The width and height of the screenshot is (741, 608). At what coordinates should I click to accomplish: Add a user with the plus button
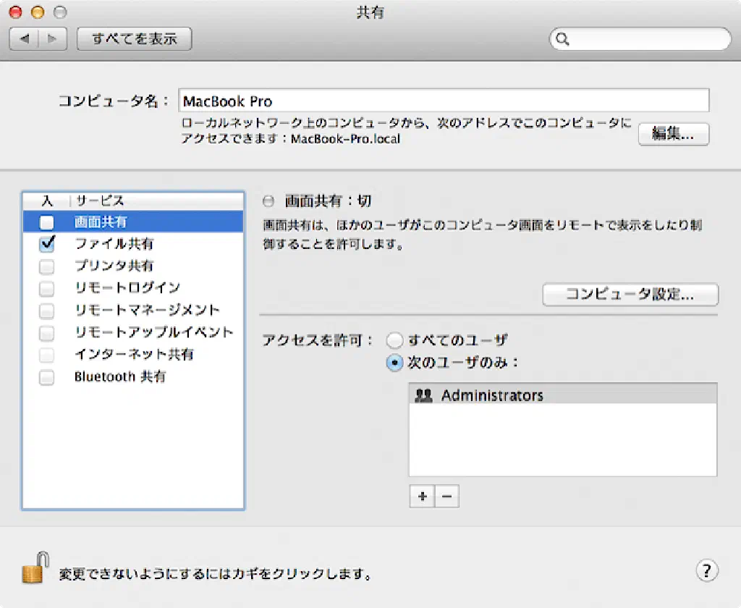tap(422, 497)
